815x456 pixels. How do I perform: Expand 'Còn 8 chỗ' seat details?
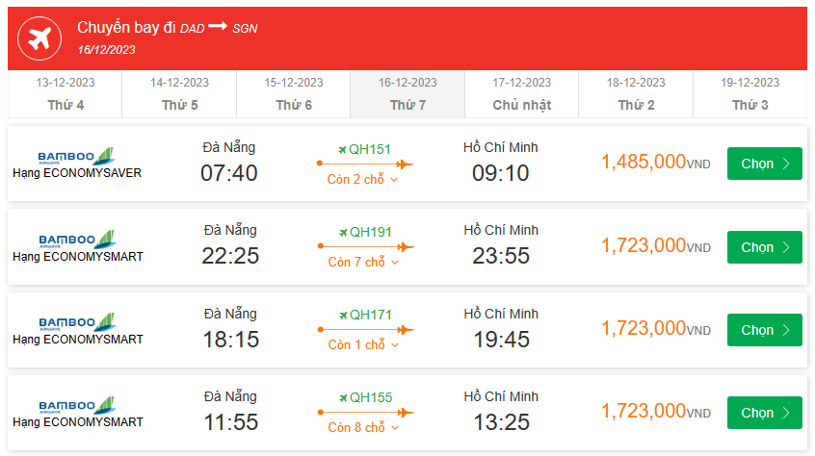(363, 428)
